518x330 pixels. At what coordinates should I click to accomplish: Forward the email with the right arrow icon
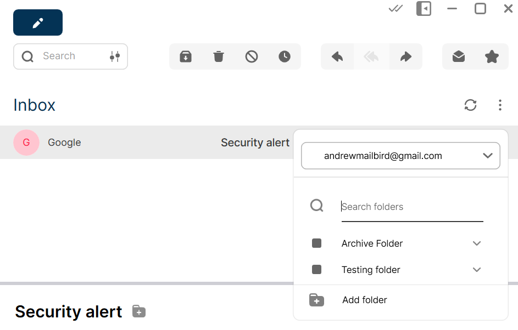click(x=406, y=56)
